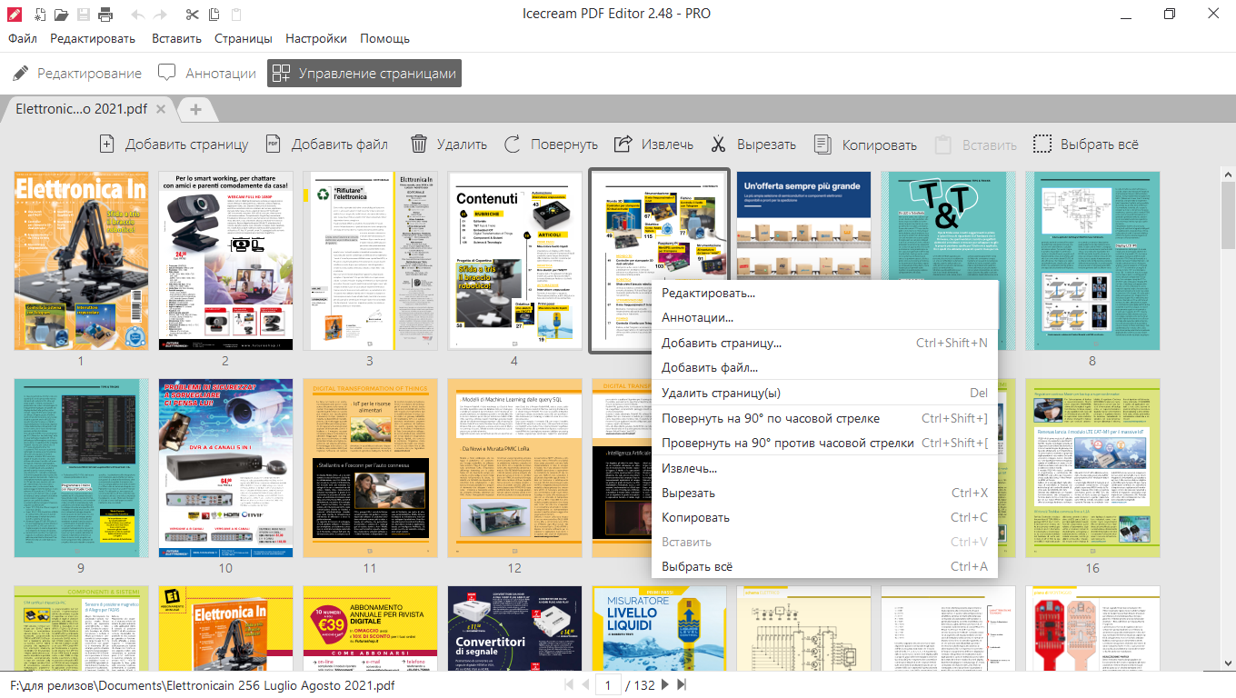The width and height of the screenshot is (1236, 698).
Task: Choose Выбрать всё in context menu
Action: point(824,566)
